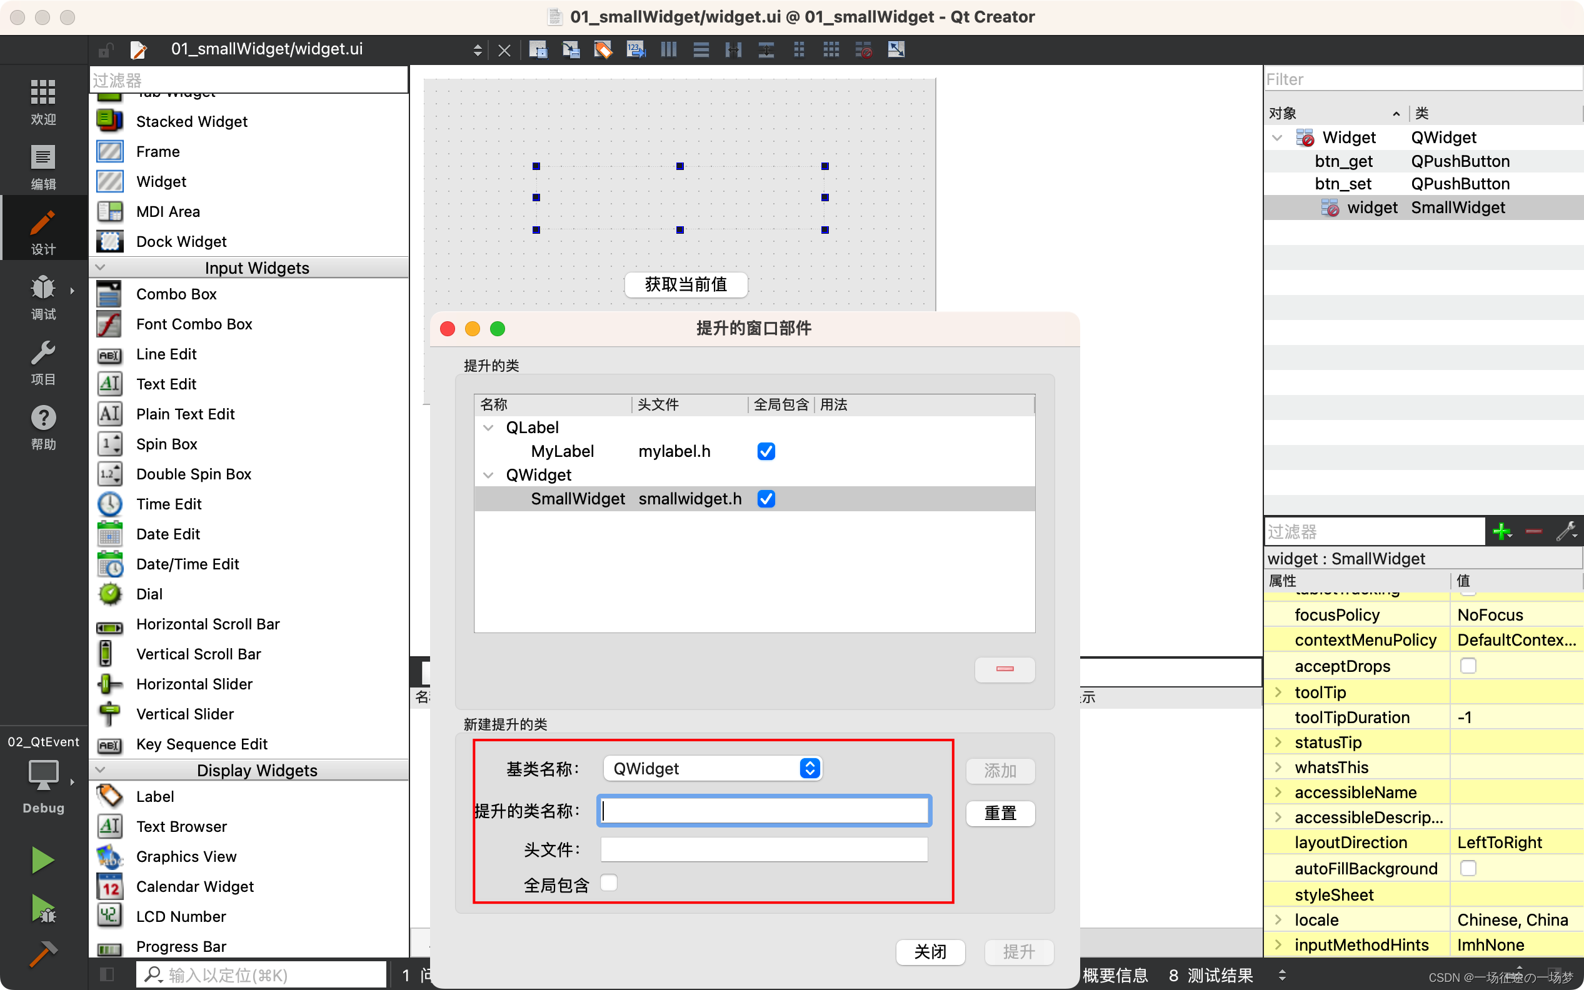The width and height of the screenshot is (1584, 990).
Task: Open the 项目 (Projects) mode in sidebar
Action: 42,362
